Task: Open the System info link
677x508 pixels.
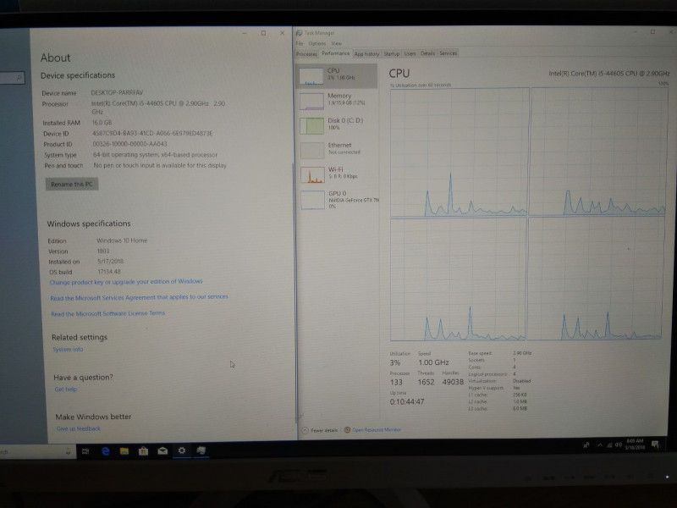Action: [x=68, y=349]
